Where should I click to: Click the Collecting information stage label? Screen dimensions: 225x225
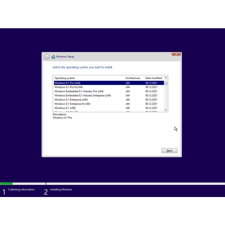(x=21, y=189)
